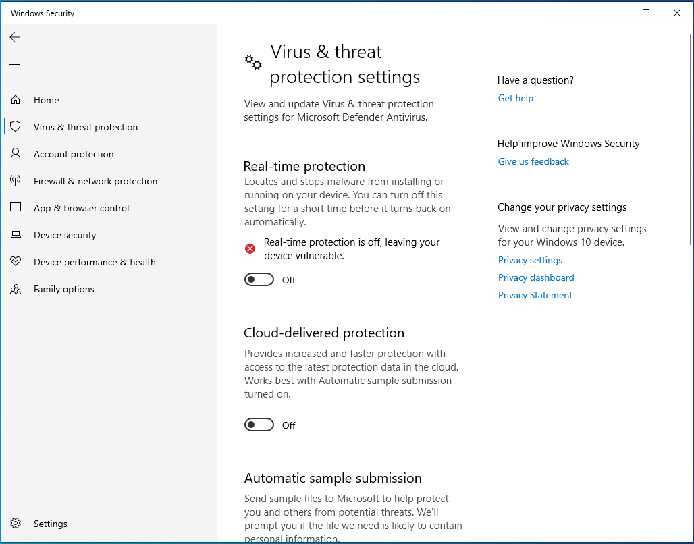Image resolution: width=694 pixels, height=544 pixels.
Task: Enable Cloud-delivered protection toggle
Action: click(259, 425)
